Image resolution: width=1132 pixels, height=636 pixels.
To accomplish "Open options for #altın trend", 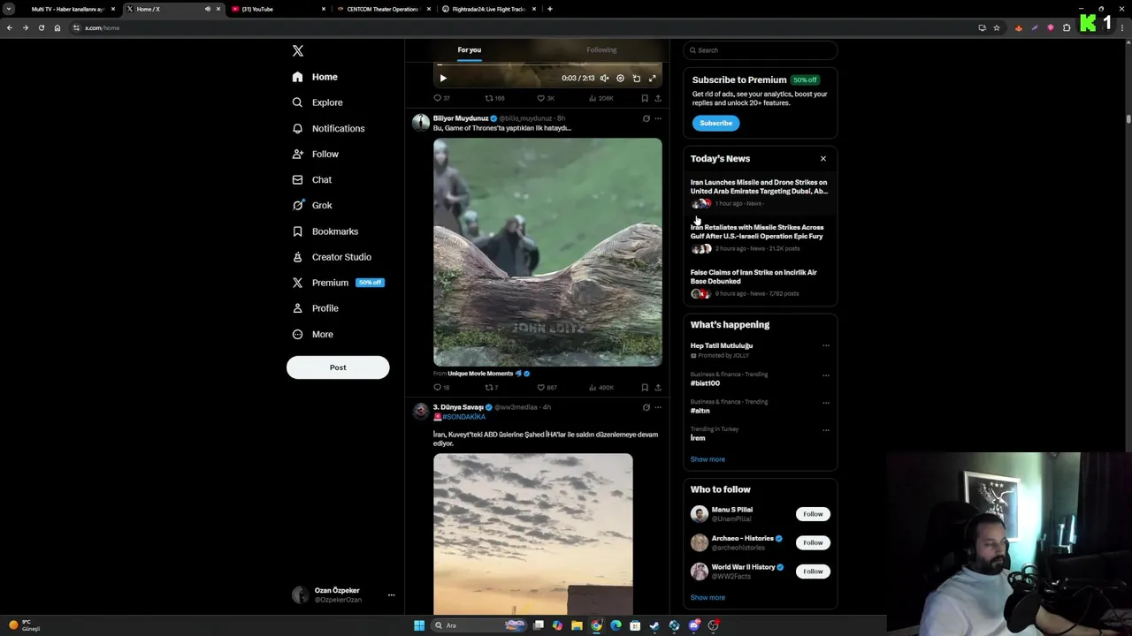I will [x=826, y=402].
